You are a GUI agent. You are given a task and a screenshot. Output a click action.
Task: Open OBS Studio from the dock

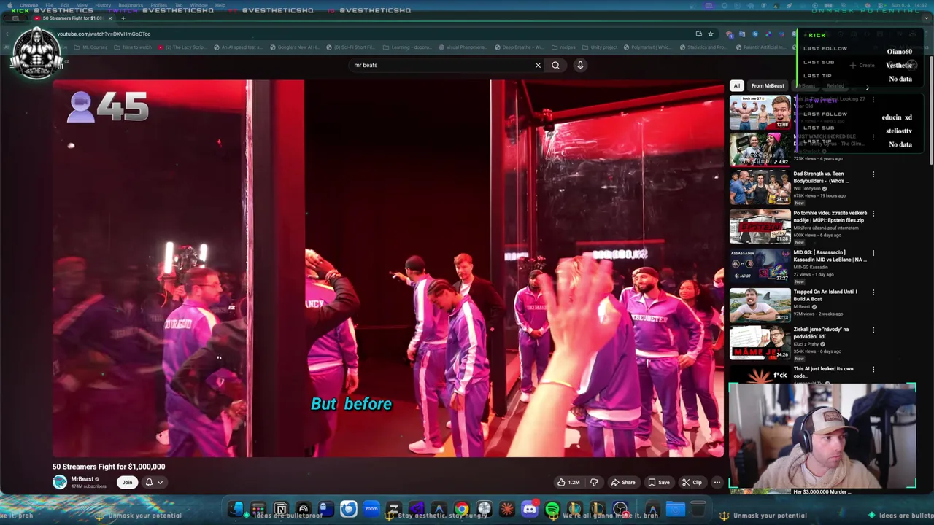coord(620,509)
